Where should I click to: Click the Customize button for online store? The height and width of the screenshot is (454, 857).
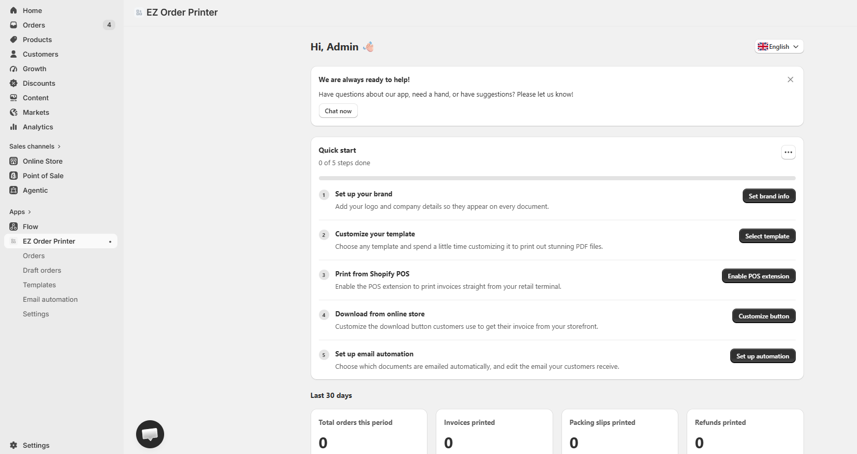coord(764,316)
